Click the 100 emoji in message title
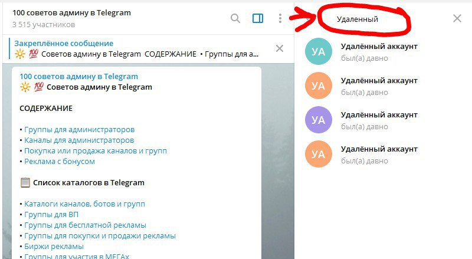This screenshot has width=472, height=259. coord(38,87)
